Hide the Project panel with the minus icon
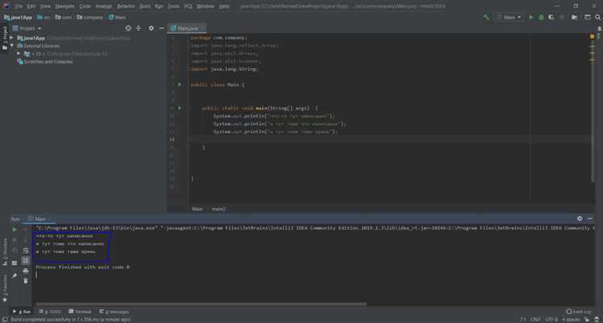The height and width of the screenshot is (323, 603). (162, 28)
